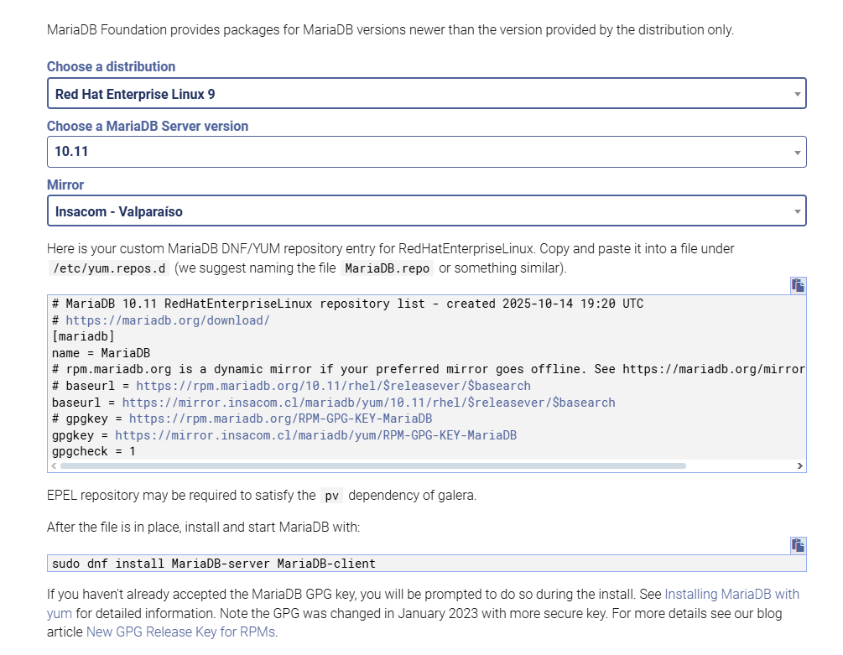The width and height of the screenshot is (843, 655).
Task: Open the mirror.insacom.cl baseurl link
Action: coord(369,403)
